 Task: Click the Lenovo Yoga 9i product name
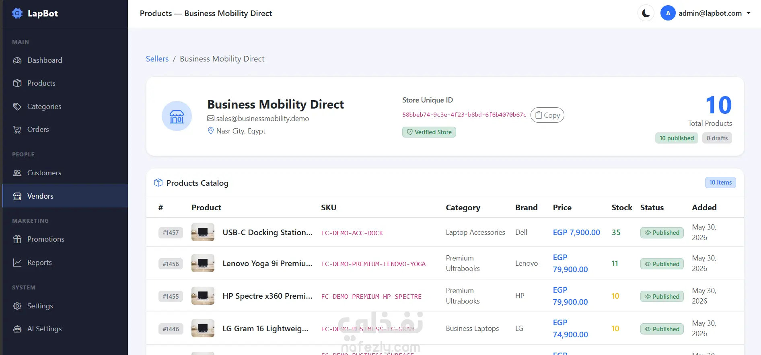point(267,263)
